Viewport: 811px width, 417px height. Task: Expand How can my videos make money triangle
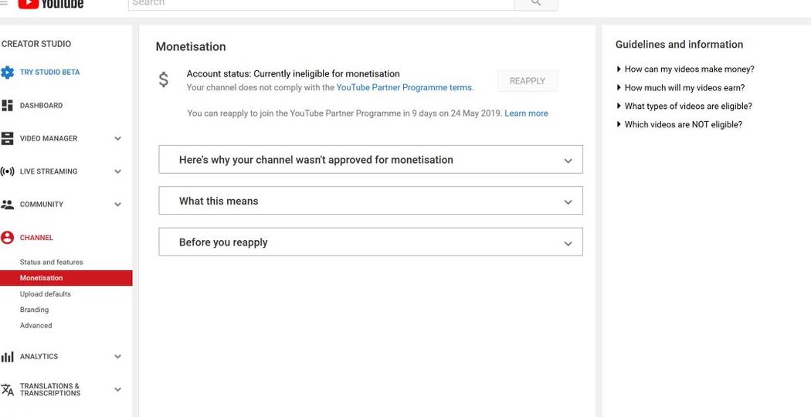click(619, 69)
